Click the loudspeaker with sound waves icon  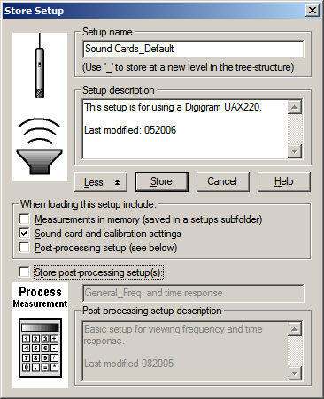tap(39, 146)
